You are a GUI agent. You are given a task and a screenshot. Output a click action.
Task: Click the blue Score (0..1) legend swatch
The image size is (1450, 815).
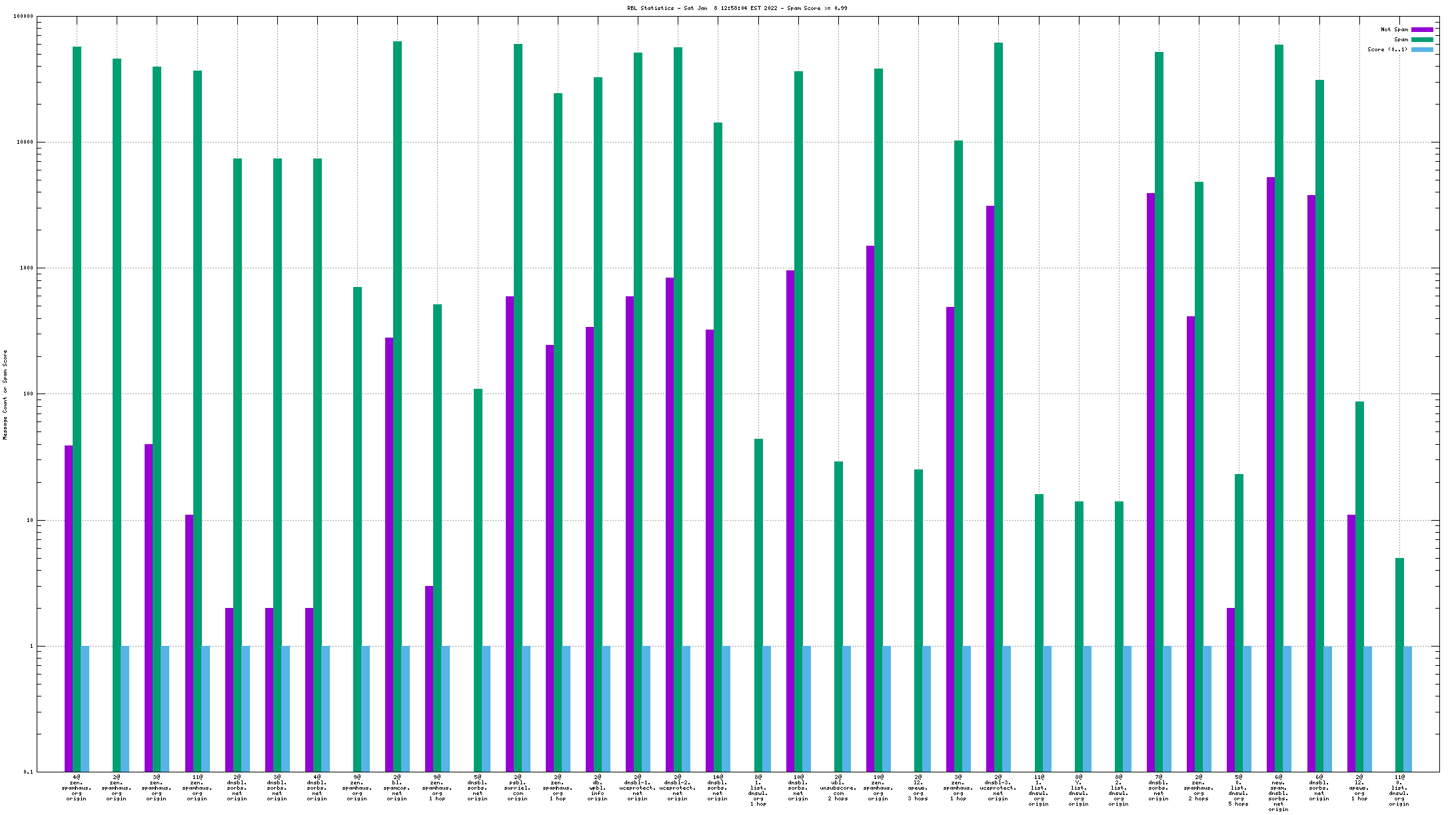click(1422, 49)
